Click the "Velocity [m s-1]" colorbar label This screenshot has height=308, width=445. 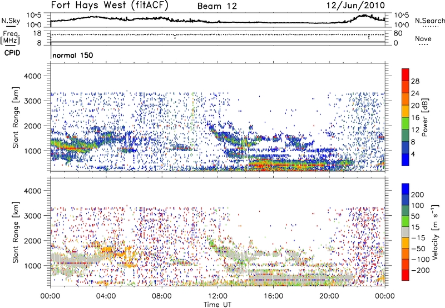[435, 232]
